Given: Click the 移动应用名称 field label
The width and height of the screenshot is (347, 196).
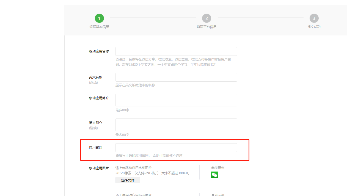Looking at the screenshot, I should click(99, 51).
